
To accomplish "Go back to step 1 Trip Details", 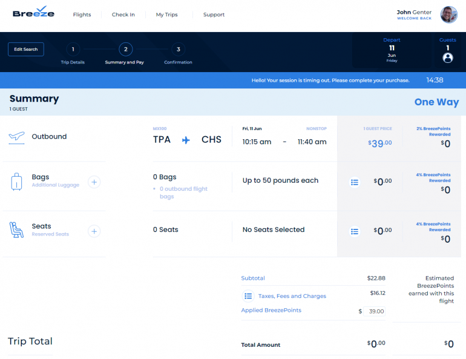I will 73,50.
